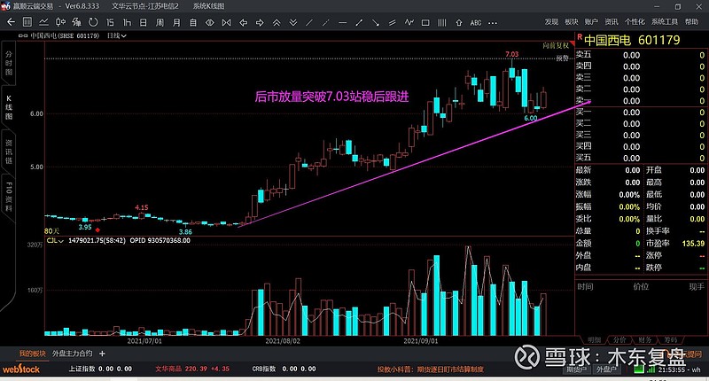Set the 1-hour period icon
This screenshot has height=381, width=709.
pos(127,22)
